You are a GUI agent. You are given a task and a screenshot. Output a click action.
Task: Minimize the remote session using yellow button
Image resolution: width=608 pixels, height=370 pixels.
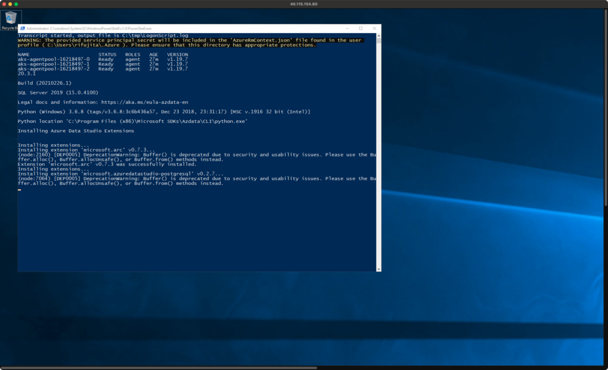click(10, 4)
